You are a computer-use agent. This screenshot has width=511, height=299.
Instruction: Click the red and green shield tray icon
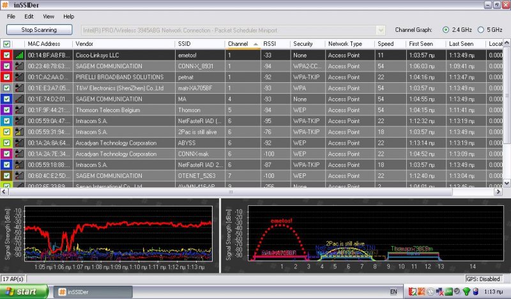pos(412,291)
